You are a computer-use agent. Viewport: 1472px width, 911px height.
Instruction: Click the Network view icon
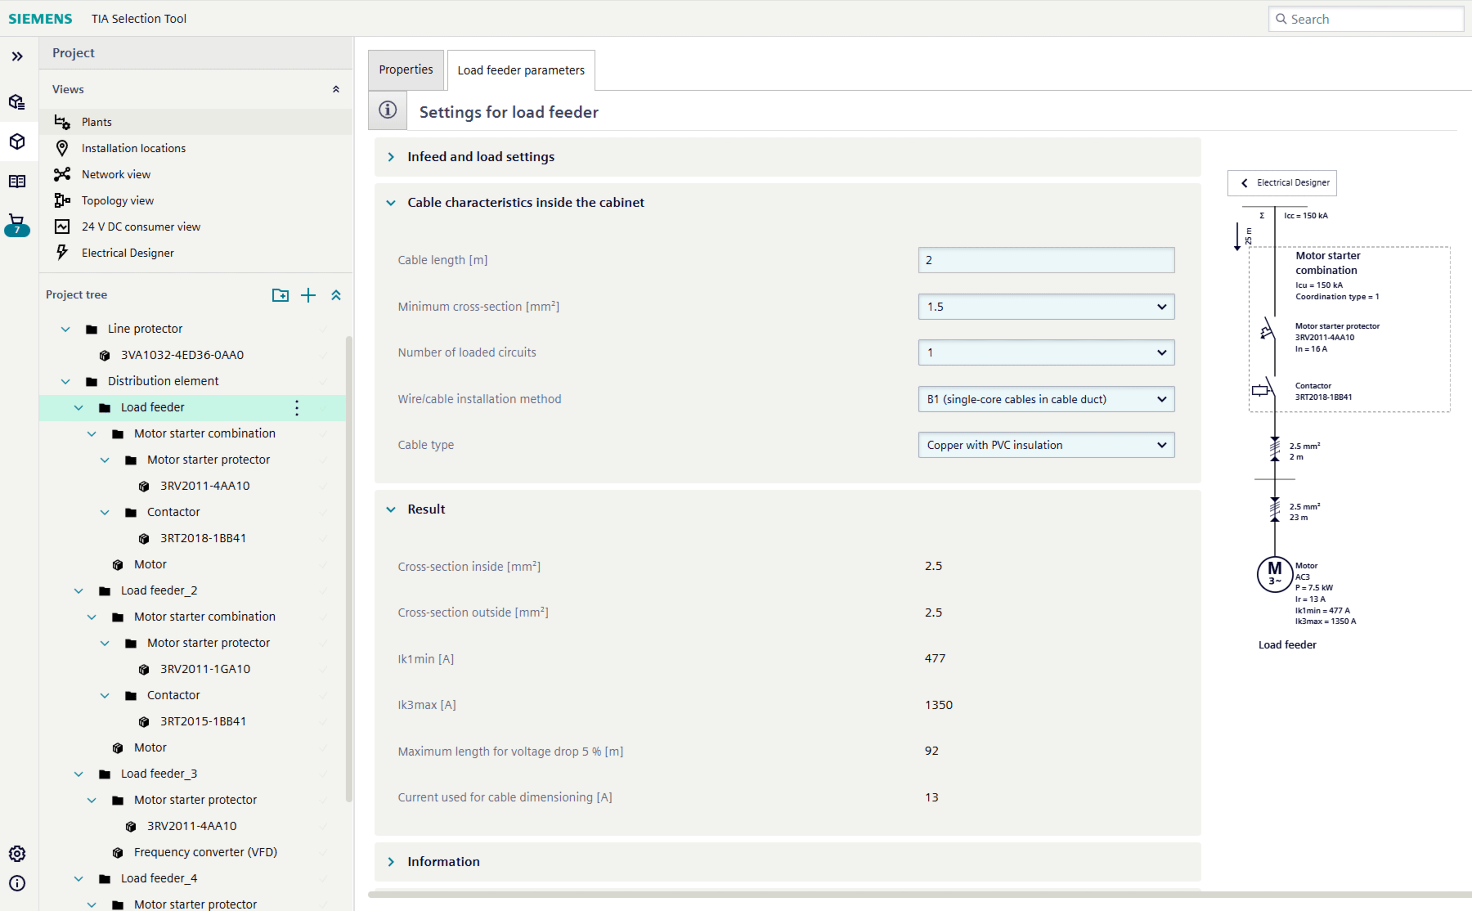coord(62,174)
